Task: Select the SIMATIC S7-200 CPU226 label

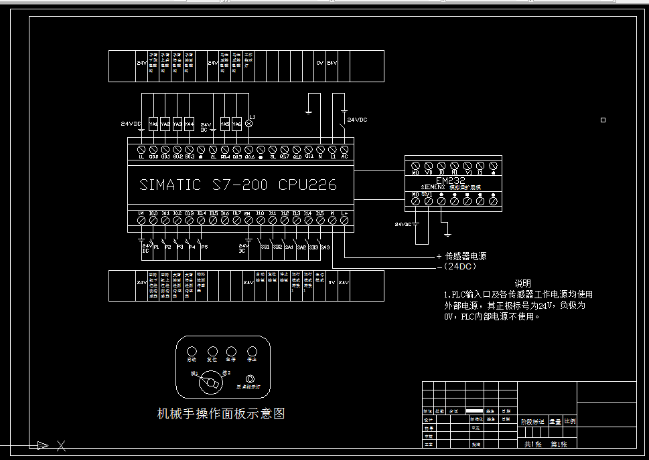Action: pyautogui.click(x=238, y=185)
